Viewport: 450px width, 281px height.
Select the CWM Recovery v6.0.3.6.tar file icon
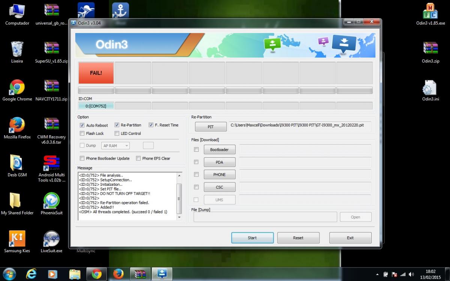click(51, 130)
